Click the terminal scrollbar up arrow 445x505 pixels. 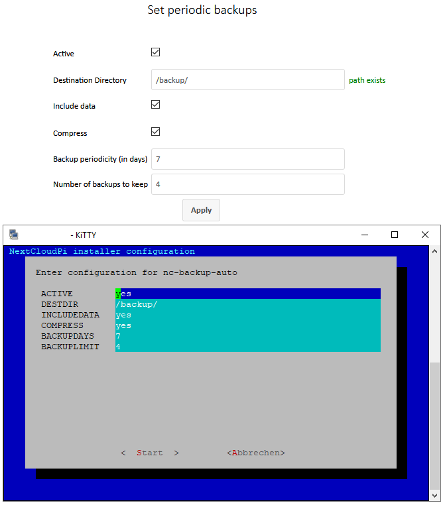click(x=434, y=252)
